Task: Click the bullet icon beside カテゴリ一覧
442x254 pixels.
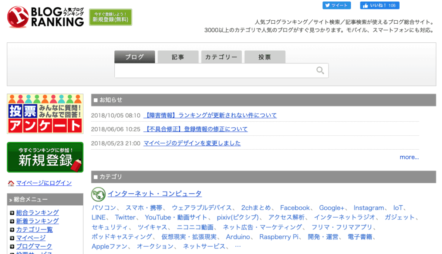Action: [12, 230]
